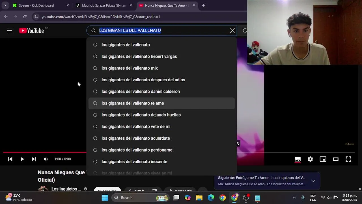Screen dimensions: 362x204
Task: Enable miniplayer mode
Action: point(323,159)
